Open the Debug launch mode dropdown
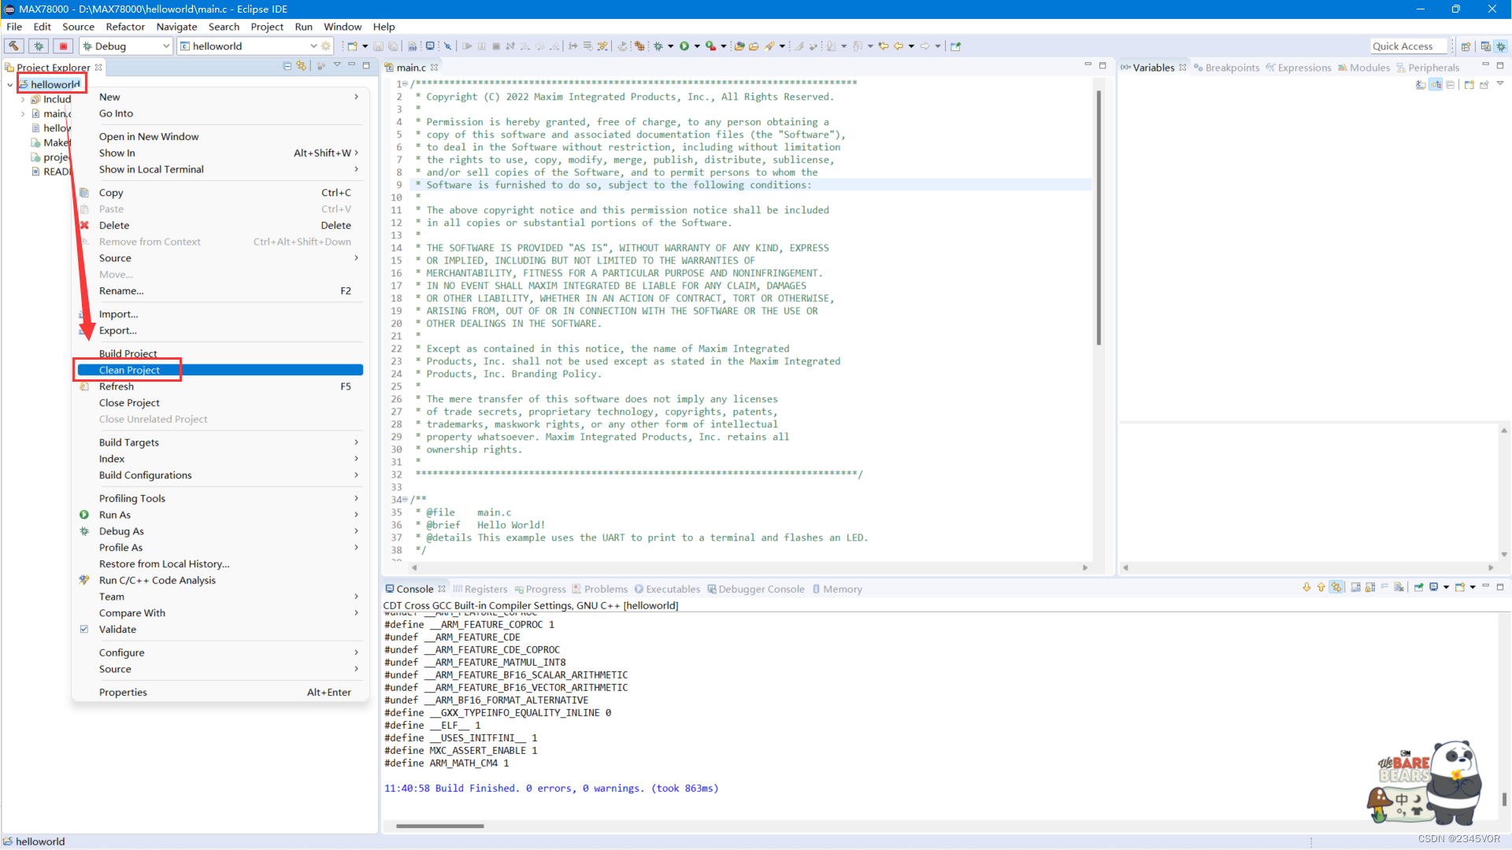Screen dimensions: 1512x850 pyautogui.click(x=165, y=46)
